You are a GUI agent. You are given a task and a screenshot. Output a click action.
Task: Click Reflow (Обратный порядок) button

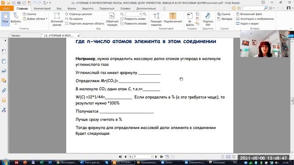(x=112, y=19)
